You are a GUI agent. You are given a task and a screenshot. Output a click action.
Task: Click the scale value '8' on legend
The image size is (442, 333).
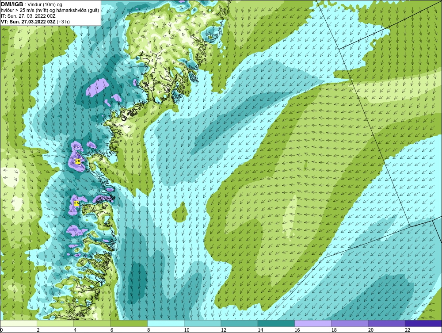click(x=149, y=330)
